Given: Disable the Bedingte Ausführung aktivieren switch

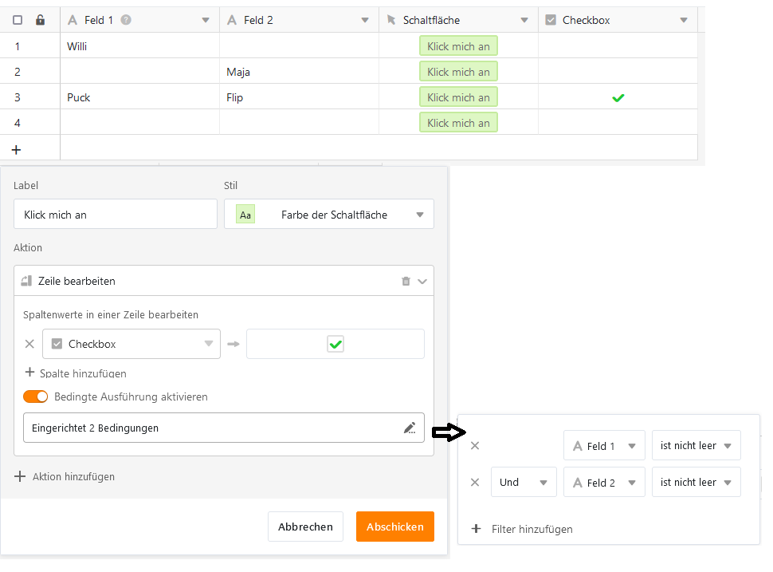Looking at the screenshot, I should (36, 396).
